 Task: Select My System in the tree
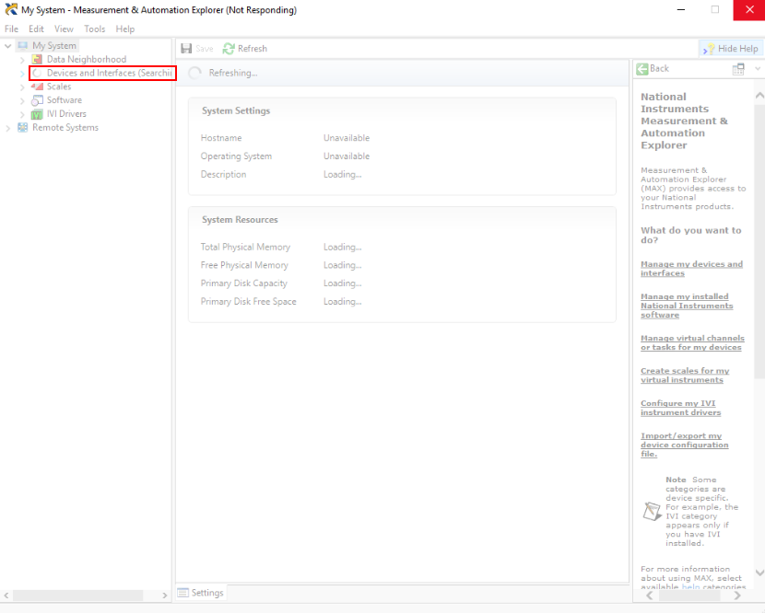click(54, 45)
